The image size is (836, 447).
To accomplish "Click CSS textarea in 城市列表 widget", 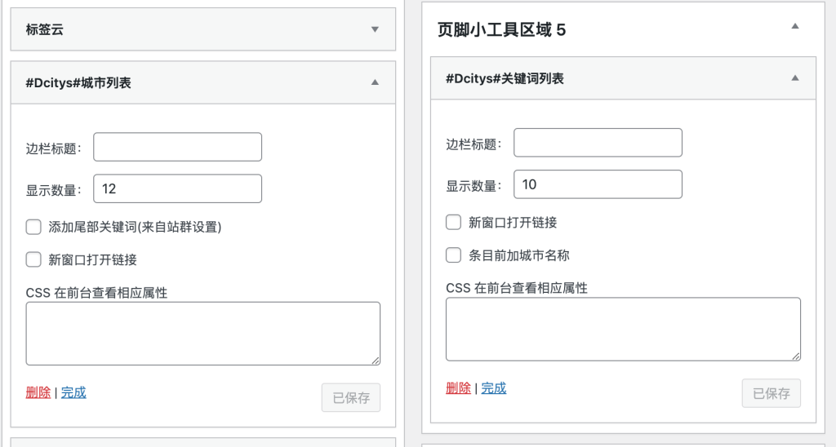I will click(202, 334).
